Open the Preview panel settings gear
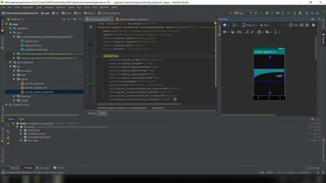 (x=312, y=19)
